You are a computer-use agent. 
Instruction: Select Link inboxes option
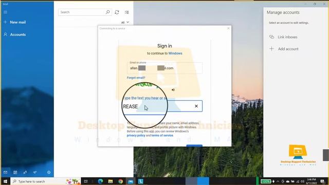(x=283, y=37)
